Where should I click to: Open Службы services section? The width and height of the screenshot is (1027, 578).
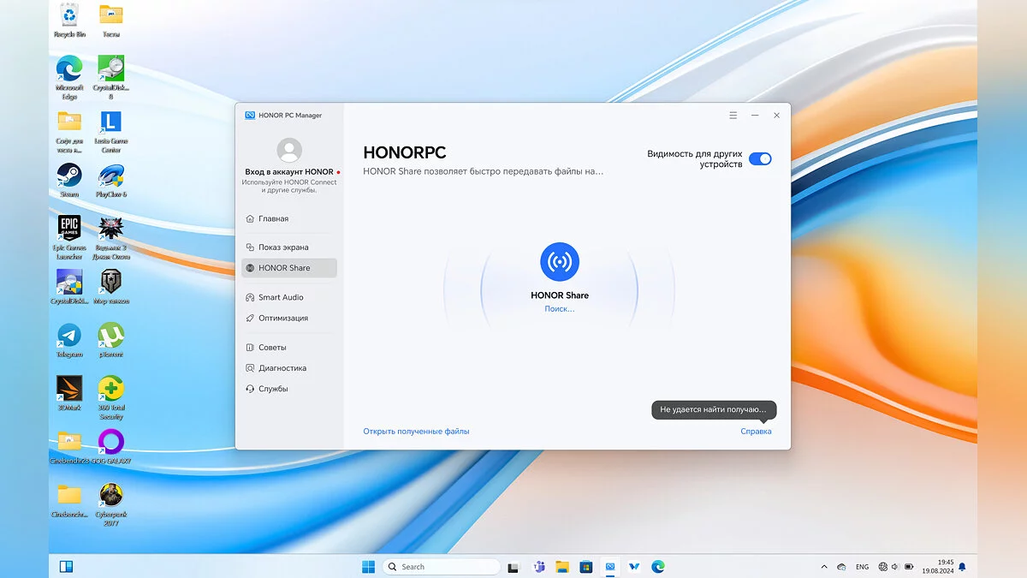click(273, 389)
